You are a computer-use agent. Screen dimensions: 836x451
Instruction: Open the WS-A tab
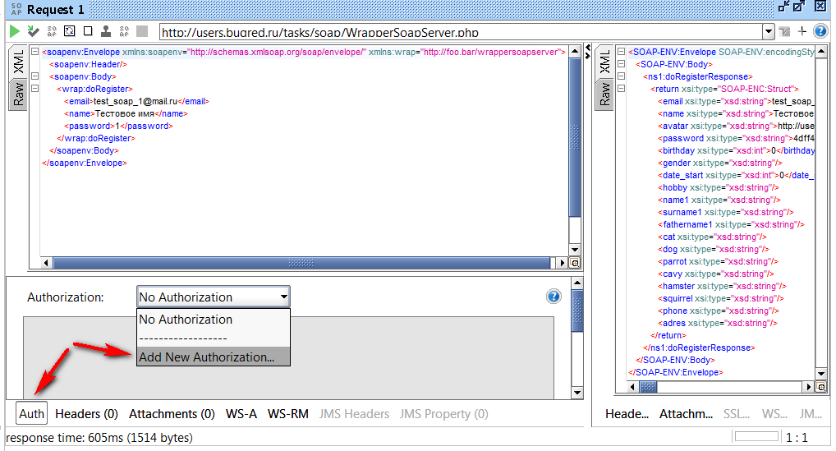pos(241,414)
